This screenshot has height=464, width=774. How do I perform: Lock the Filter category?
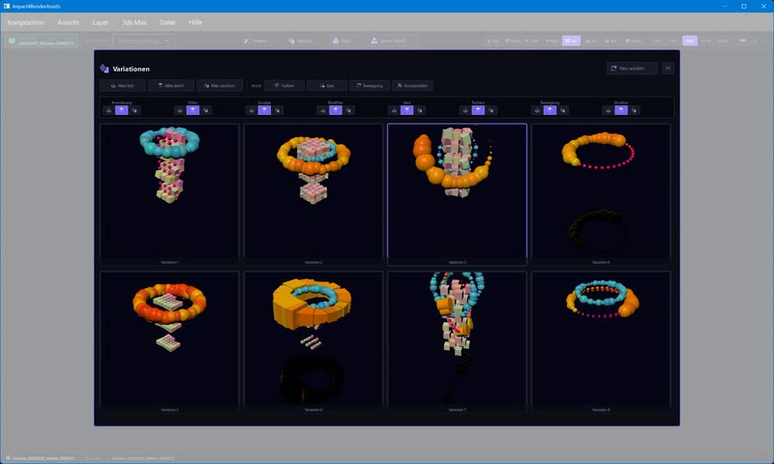[180, 110]
